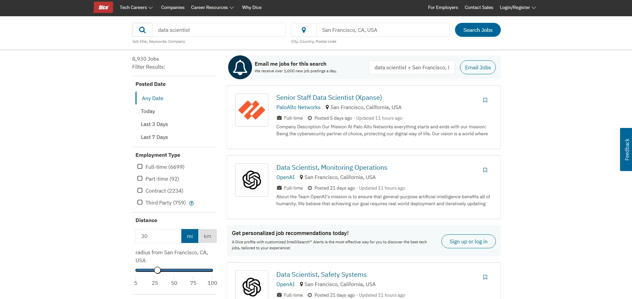Click the email alert search name field
This screenshot has width=632, height=299.
point(411,67)
